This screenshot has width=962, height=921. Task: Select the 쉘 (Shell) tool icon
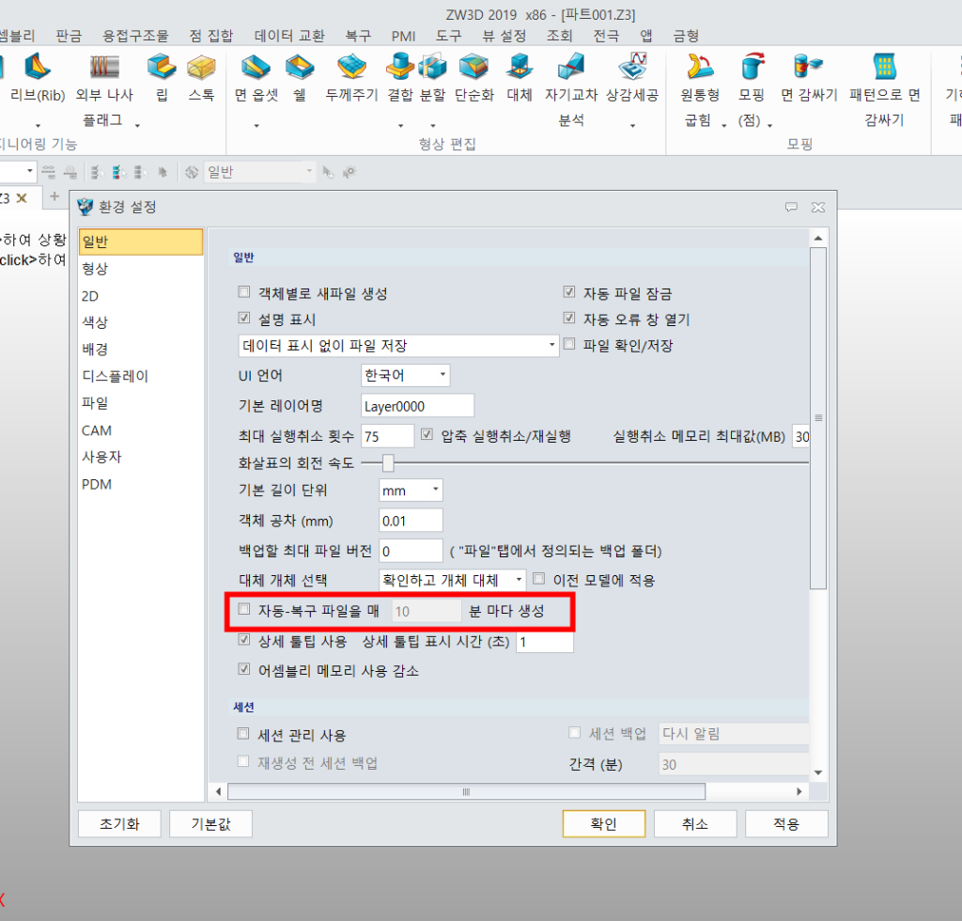300,67
